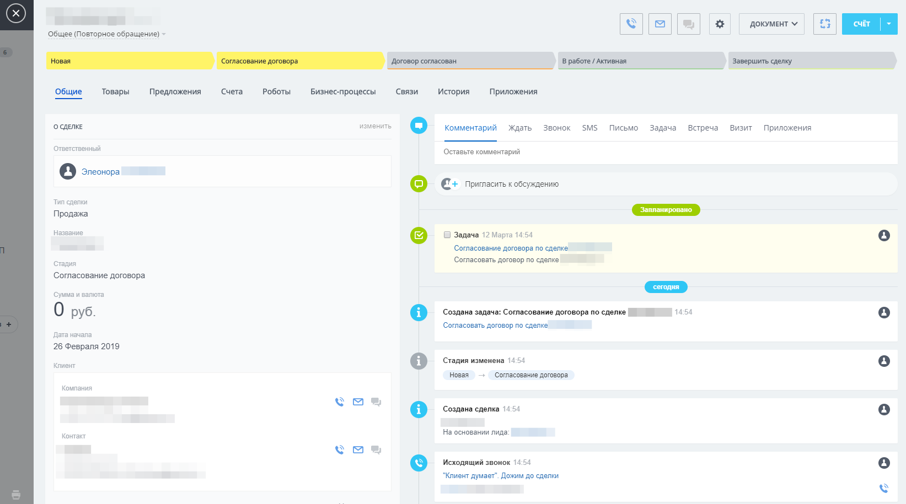
Task: Select the Звонок timeline tab
Action: (557, 128)
